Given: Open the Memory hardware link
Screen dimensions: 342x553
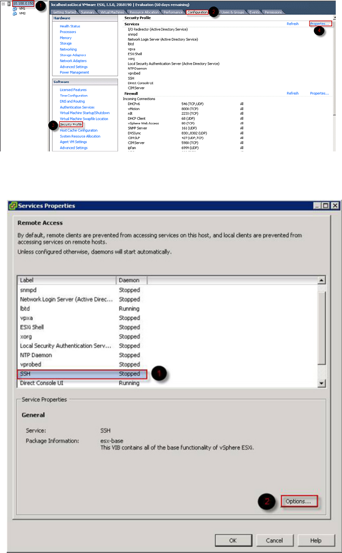Looking at the screenshot, I should click(x=66, y=38).
